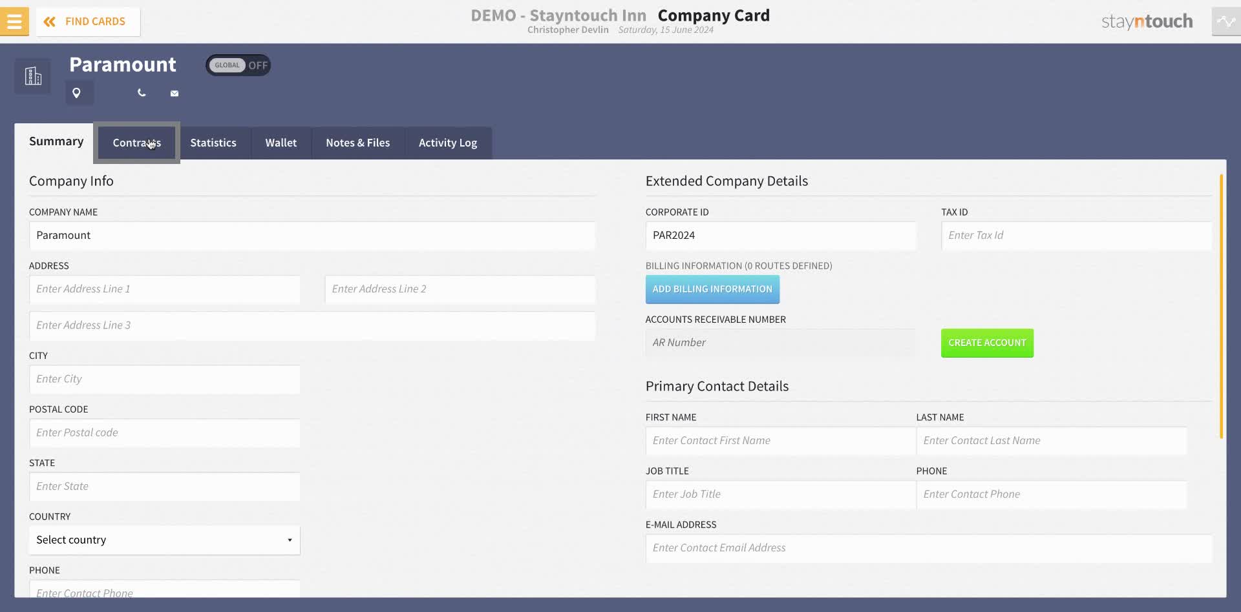Switch to the Summary tab

point(56,141)
